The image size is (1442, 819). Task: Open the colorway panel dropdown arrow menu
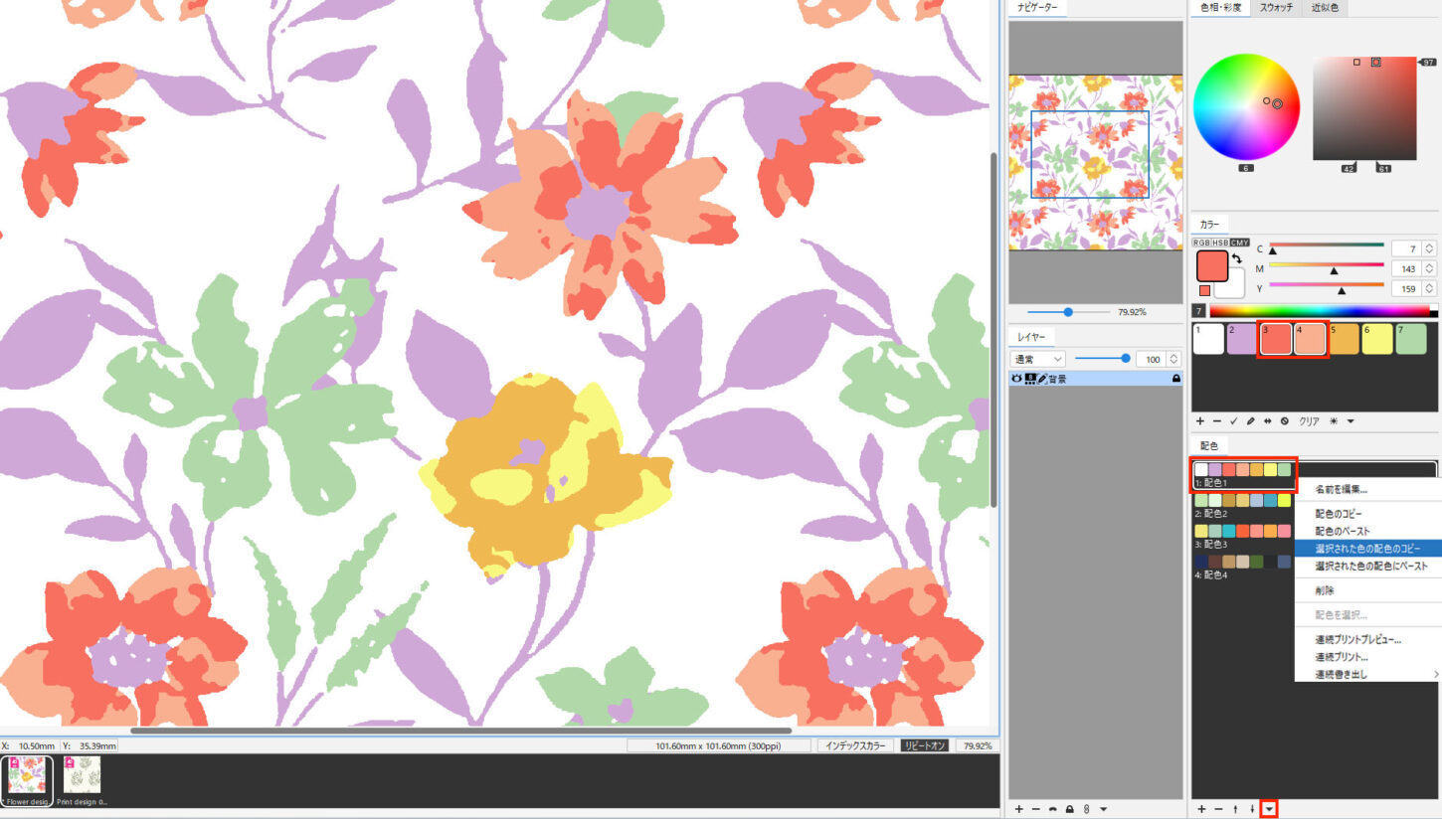pos(1269,809)
